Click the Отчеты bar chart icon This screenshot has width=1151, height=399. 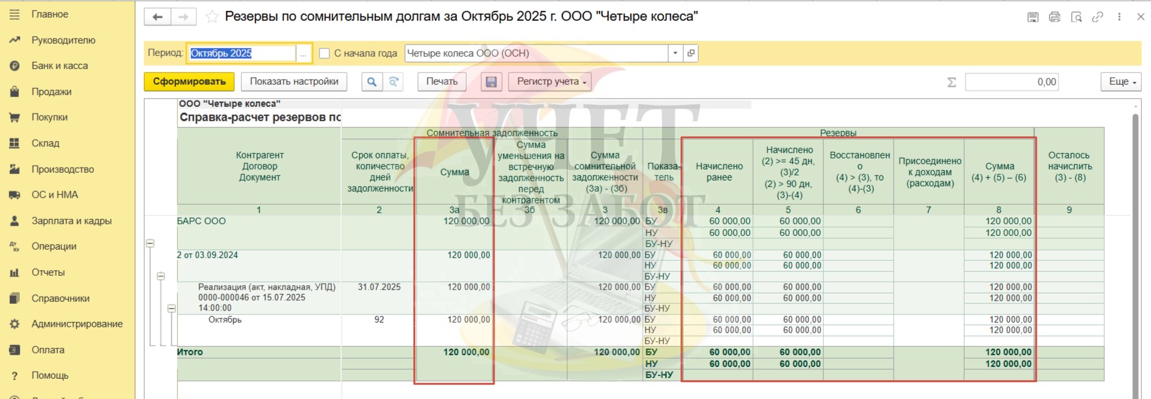14,273
